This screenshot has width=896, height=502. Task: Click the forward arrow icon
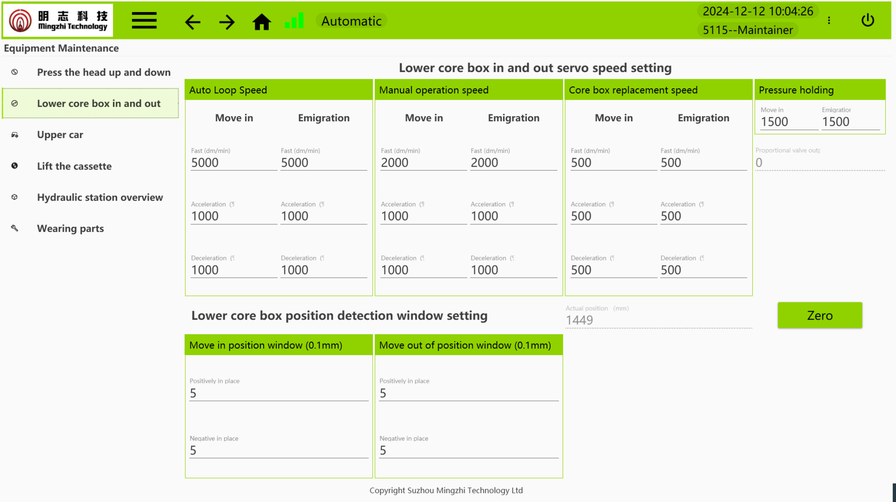[227, 22]
